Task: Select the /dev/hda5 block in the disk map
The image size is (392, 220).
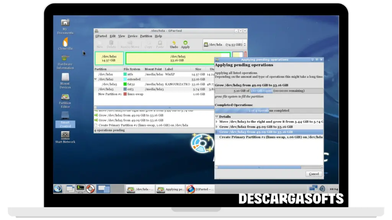Action: [x=178, y=58]
